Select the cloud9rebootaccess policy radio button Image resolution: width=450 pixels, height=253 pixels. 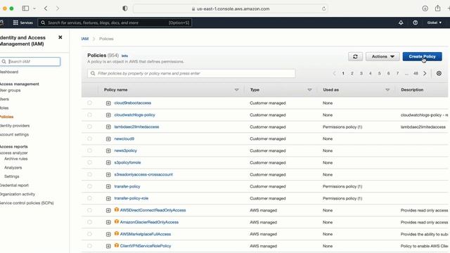(x=89, y=103)
